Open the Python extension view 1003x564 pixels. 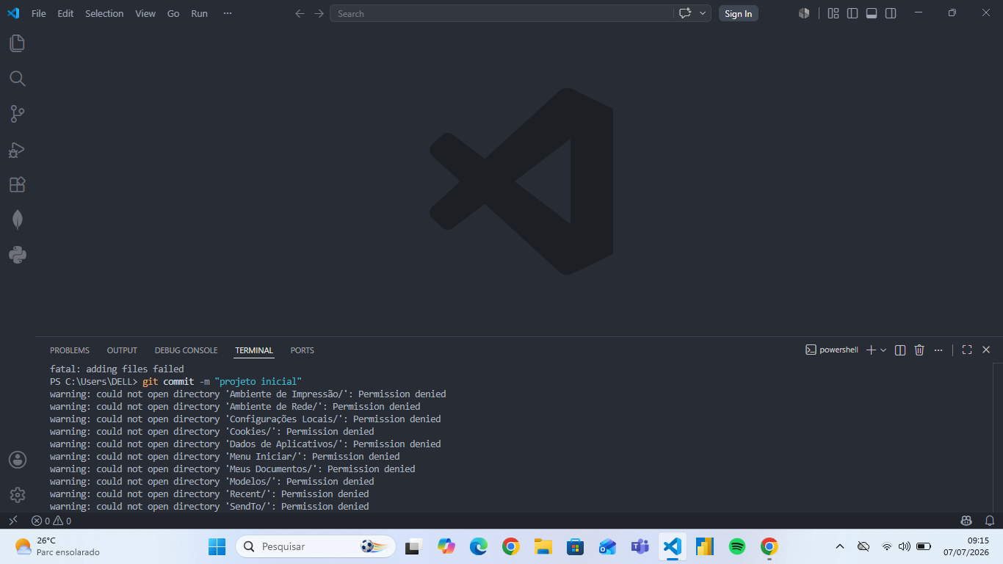(17, 255)
